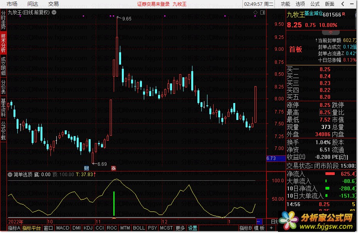Click the 14:56 trade record row
This screenshot has width=359, height=233.
(x=322, y=204)
